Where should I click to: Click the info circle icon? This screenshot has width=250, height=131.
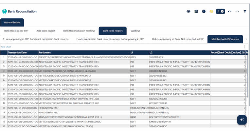(204, 11)
